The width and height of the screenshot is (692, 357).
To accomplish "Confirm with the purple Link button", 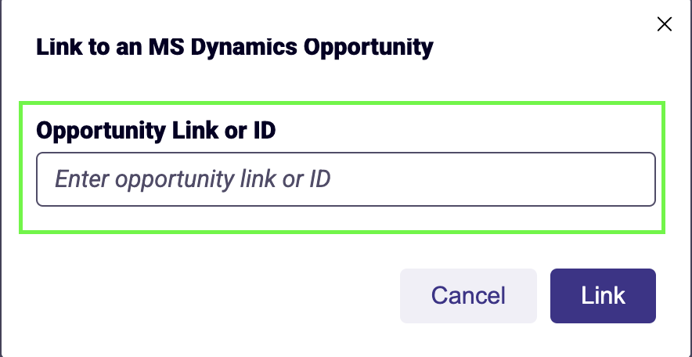I will click(603, 296).
